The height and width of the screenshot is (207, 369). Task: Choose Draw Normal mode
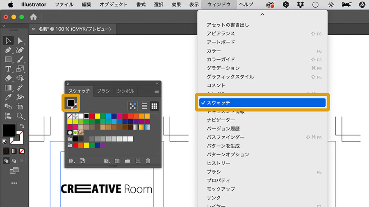point(6,160)
